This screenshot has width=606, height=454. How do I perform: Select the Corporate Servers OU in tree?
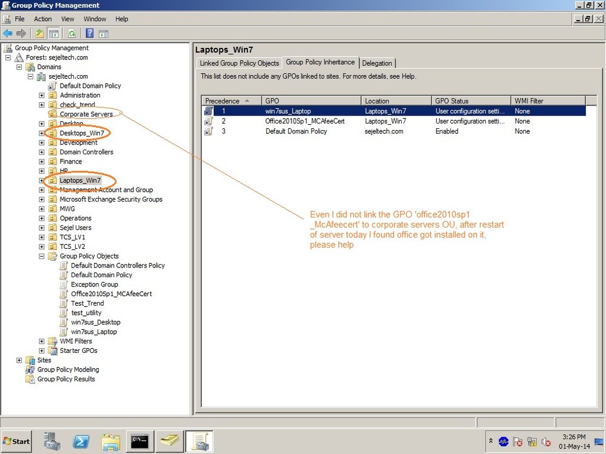pyautogui.click(x=86, y=114)
